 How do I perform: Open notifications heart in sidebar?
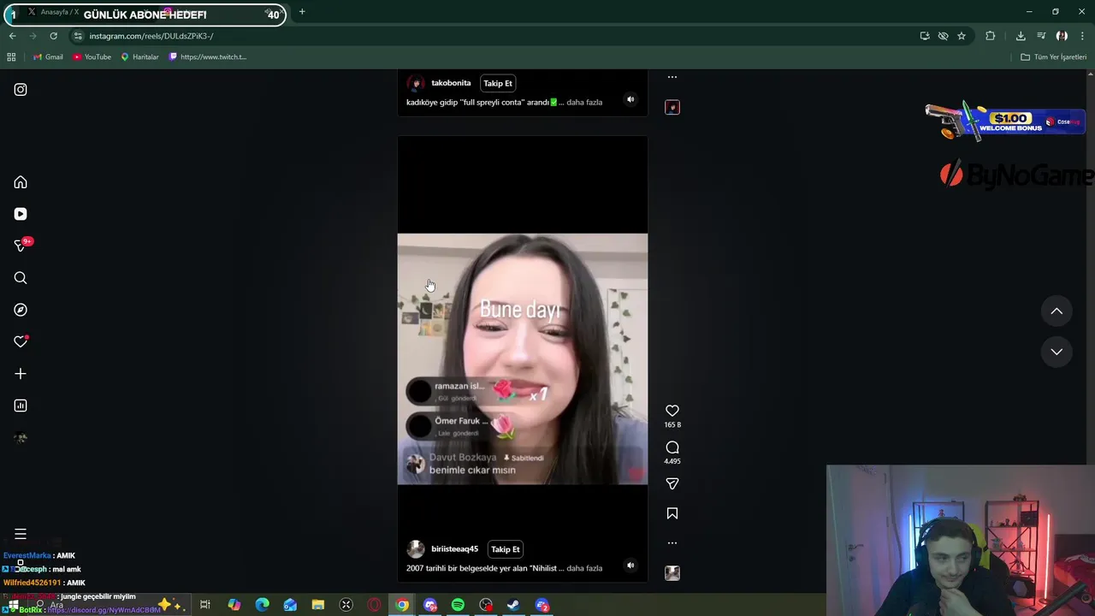(21, 341)
